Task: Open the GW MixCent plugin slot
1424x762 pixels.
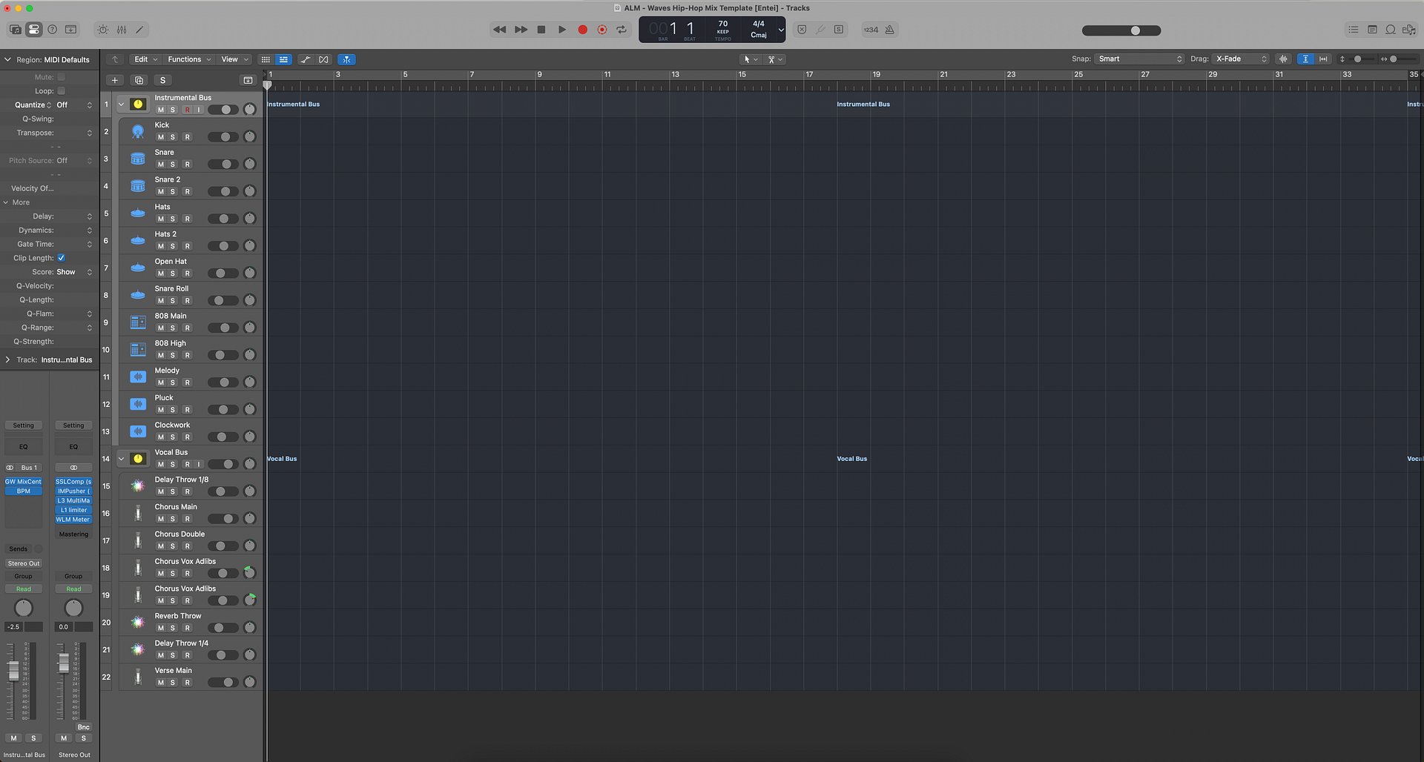Action: coord(24,482)
